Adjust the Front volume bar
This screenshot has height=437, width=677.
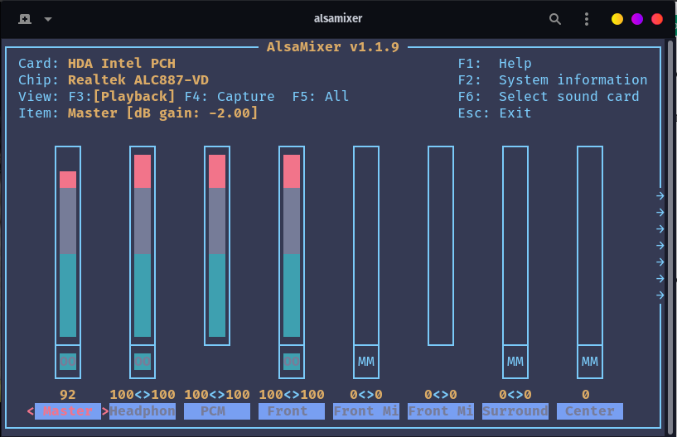coord(292,246)
